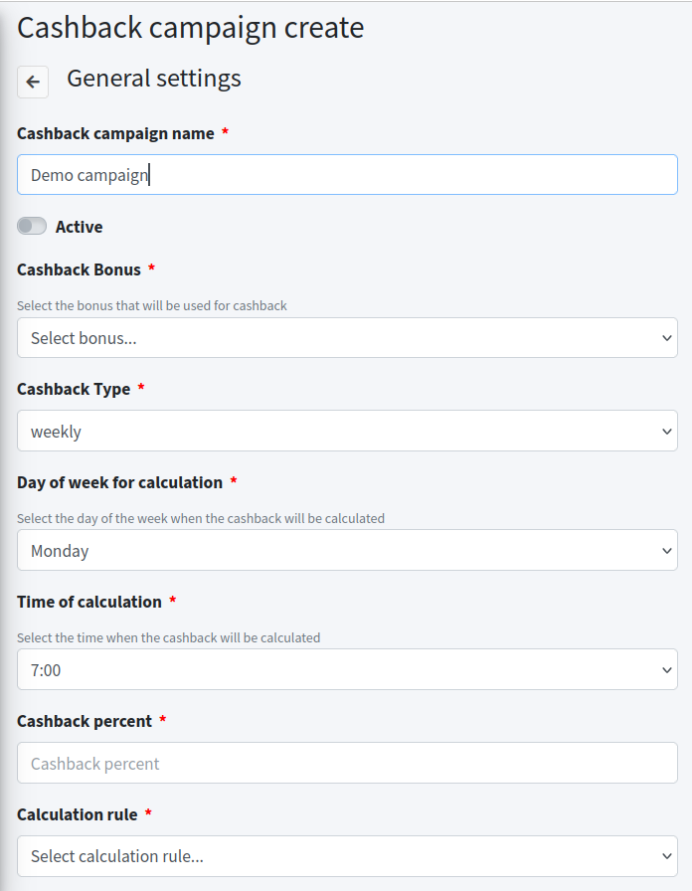This screenshot has height=891, width=692.
Task: Click the Active toggle's text label
Action: coord(80,227)
